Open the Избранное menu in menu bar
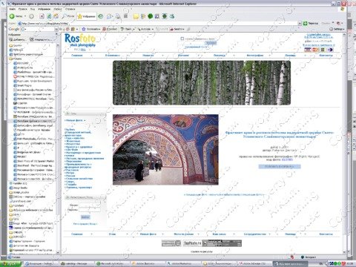Image resolution: width=356 pixels, height=267 pixels. point(44,9)
